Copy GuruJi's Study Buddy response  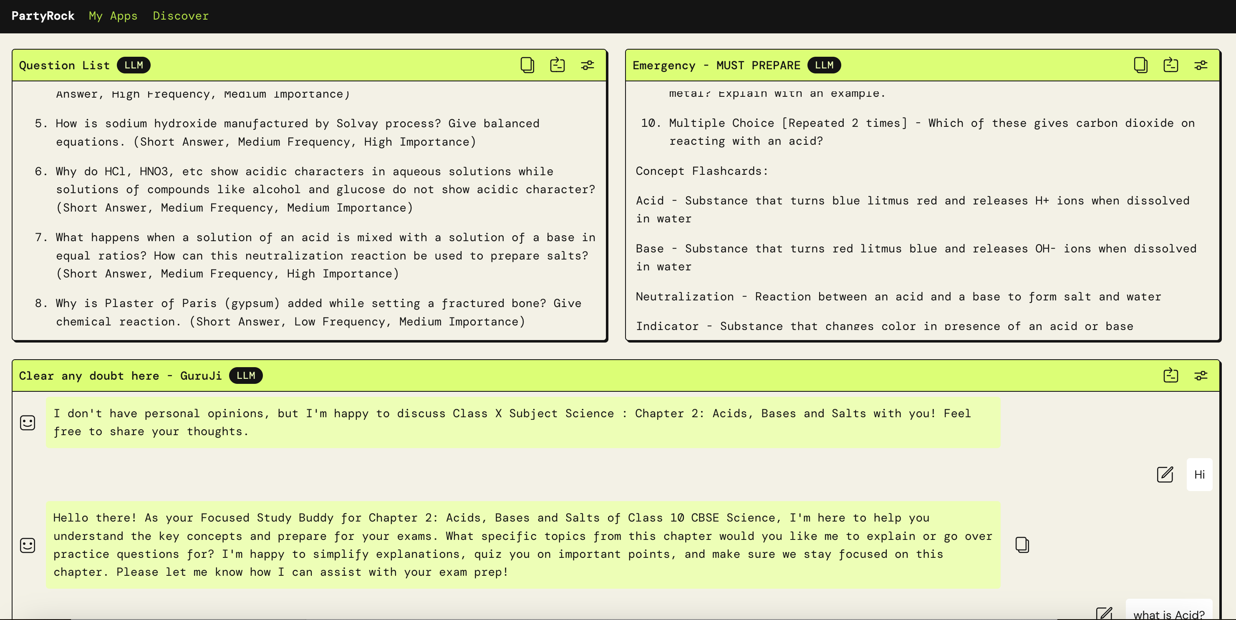click(x=1022, y=545)
